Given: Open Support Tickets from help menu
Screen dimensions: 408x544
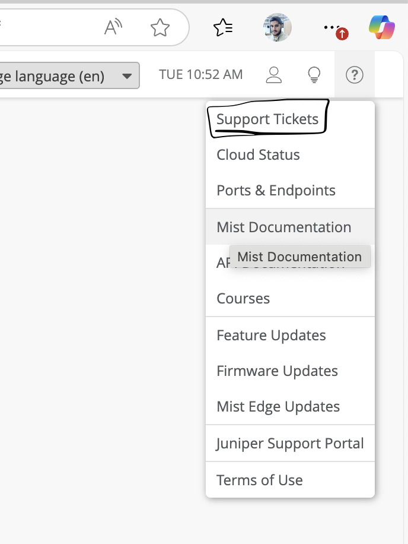Looking at the screenshot, I should 267,119.
